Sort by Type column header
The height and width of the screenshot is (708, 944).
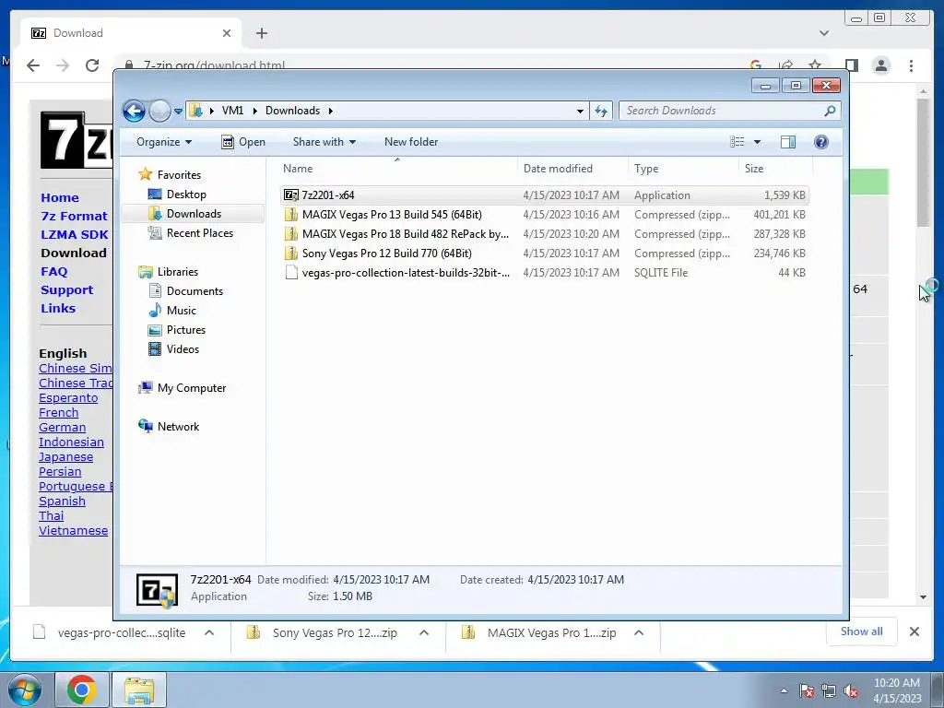(683, 169)
